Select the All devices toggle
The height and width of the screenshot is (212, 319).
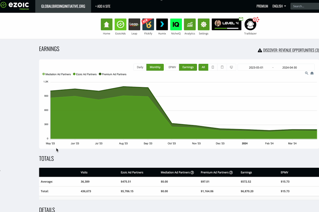pos(203,67)
